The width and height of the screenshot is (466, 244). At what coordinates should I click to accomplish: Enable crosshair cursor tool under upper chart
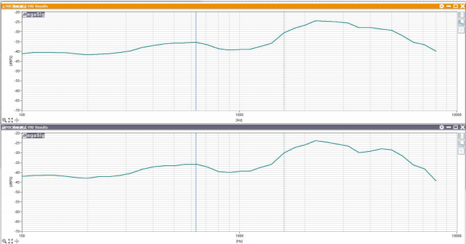(17, 120)
